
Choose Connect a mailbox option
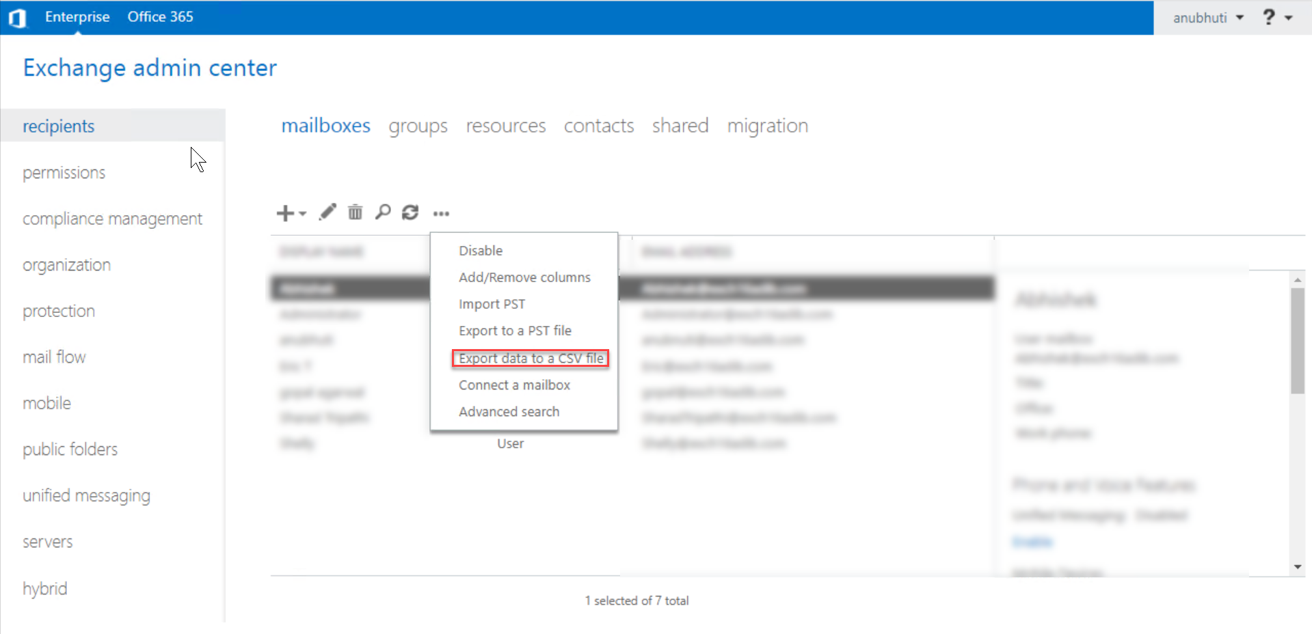click(514, 385)
